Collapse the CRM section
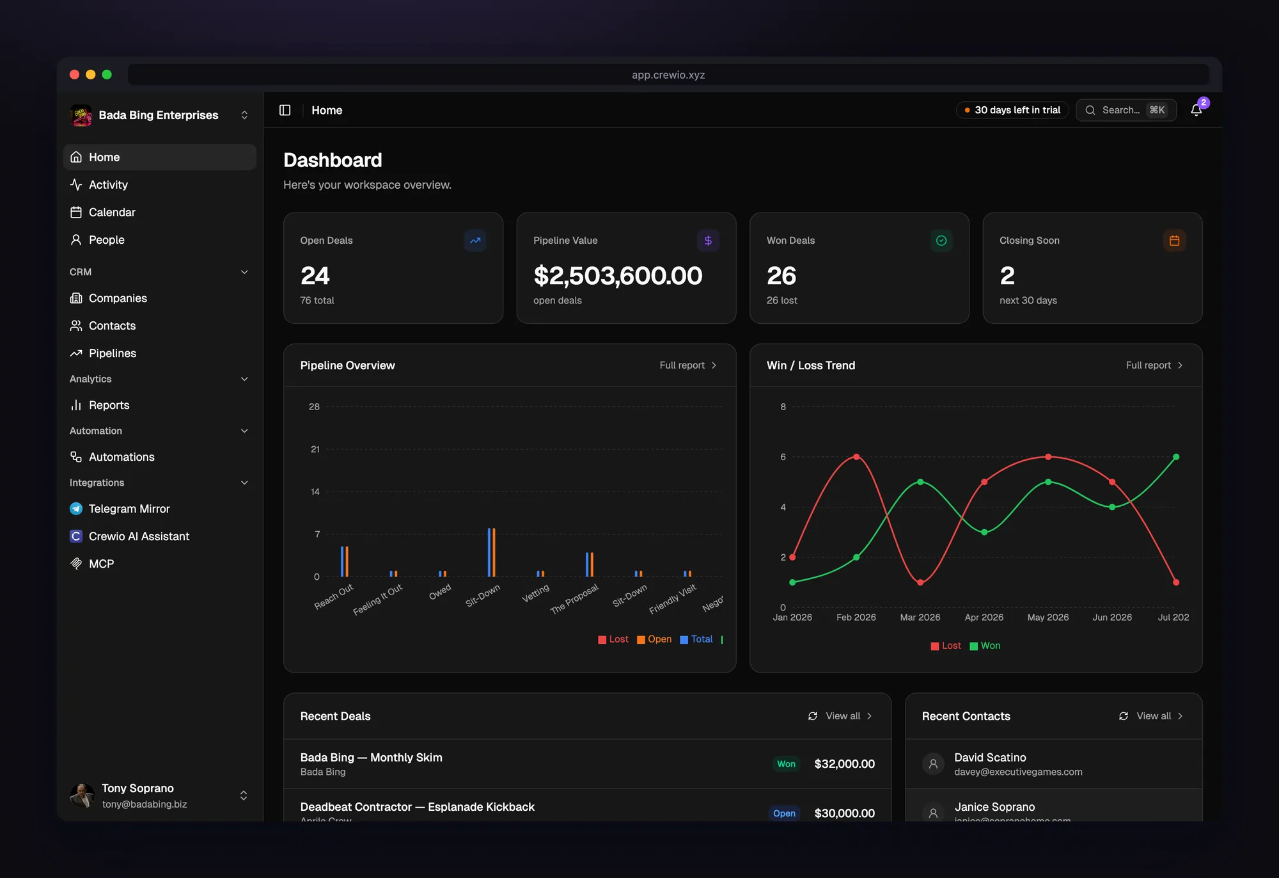Image resolution: width=1279 pixels, height=878 pixels. (x=244, y=272)
